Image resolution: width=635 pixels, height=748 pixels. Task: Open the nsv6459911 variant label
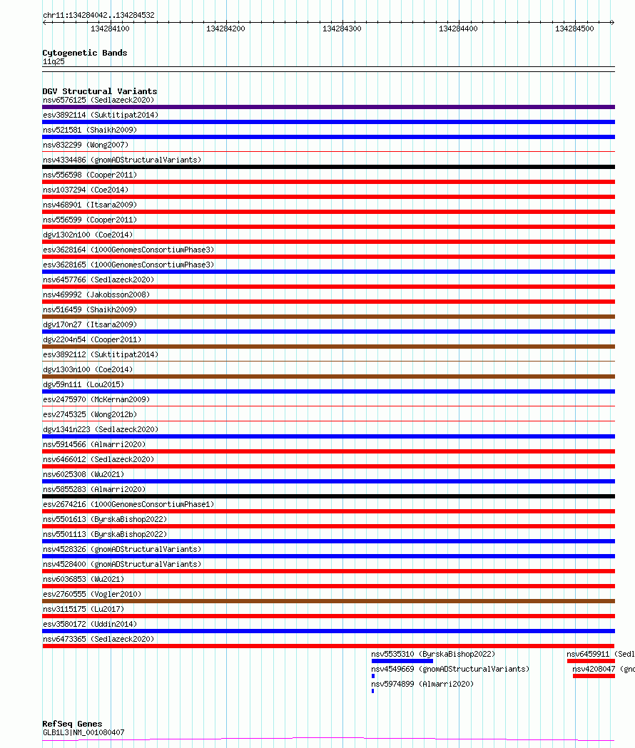click(601, 654)
